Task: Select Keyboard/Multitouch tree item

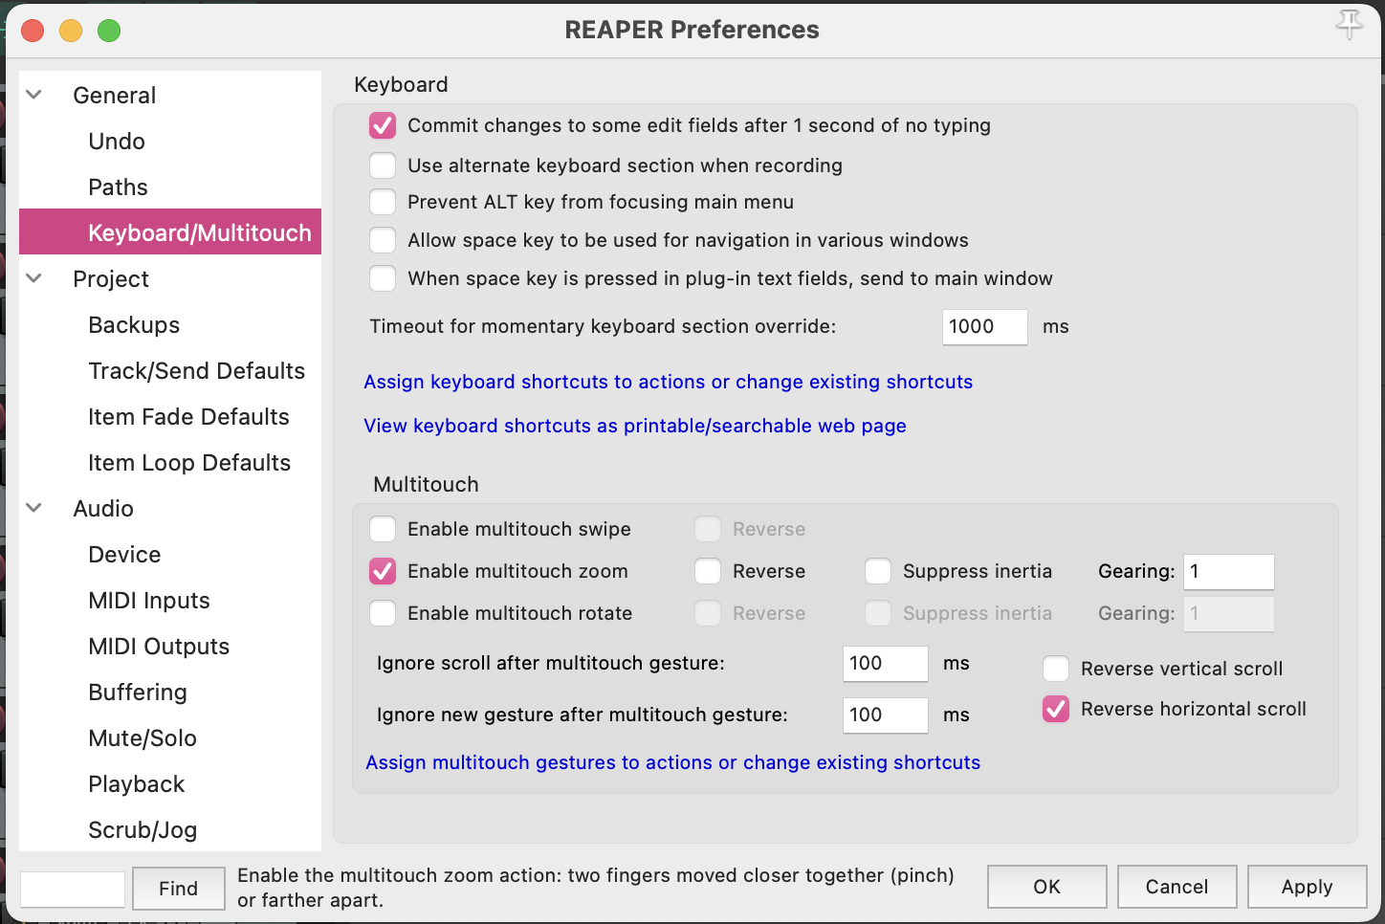Action: (170, 232)
